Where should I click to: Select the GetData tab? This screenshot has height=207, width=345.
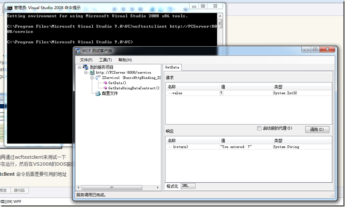172,67
